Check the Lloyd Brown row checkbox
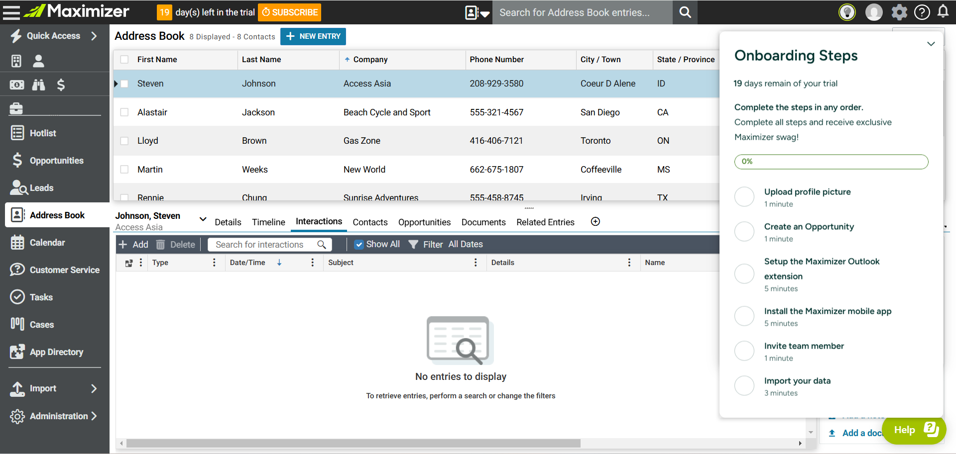Screen dimensions: 956x454 [x=124, y=141]
